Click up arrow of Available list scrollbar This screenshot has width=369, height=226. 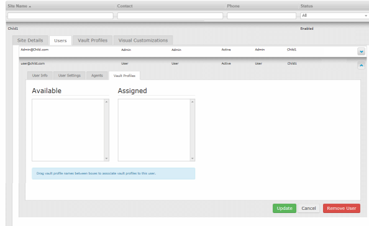coord(106,102)
